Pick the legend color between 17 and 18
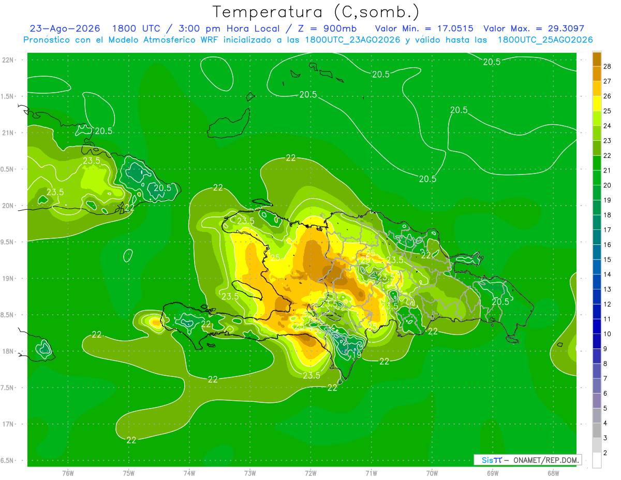Viewport: 621px width, 480px height. tap(597, 222)
